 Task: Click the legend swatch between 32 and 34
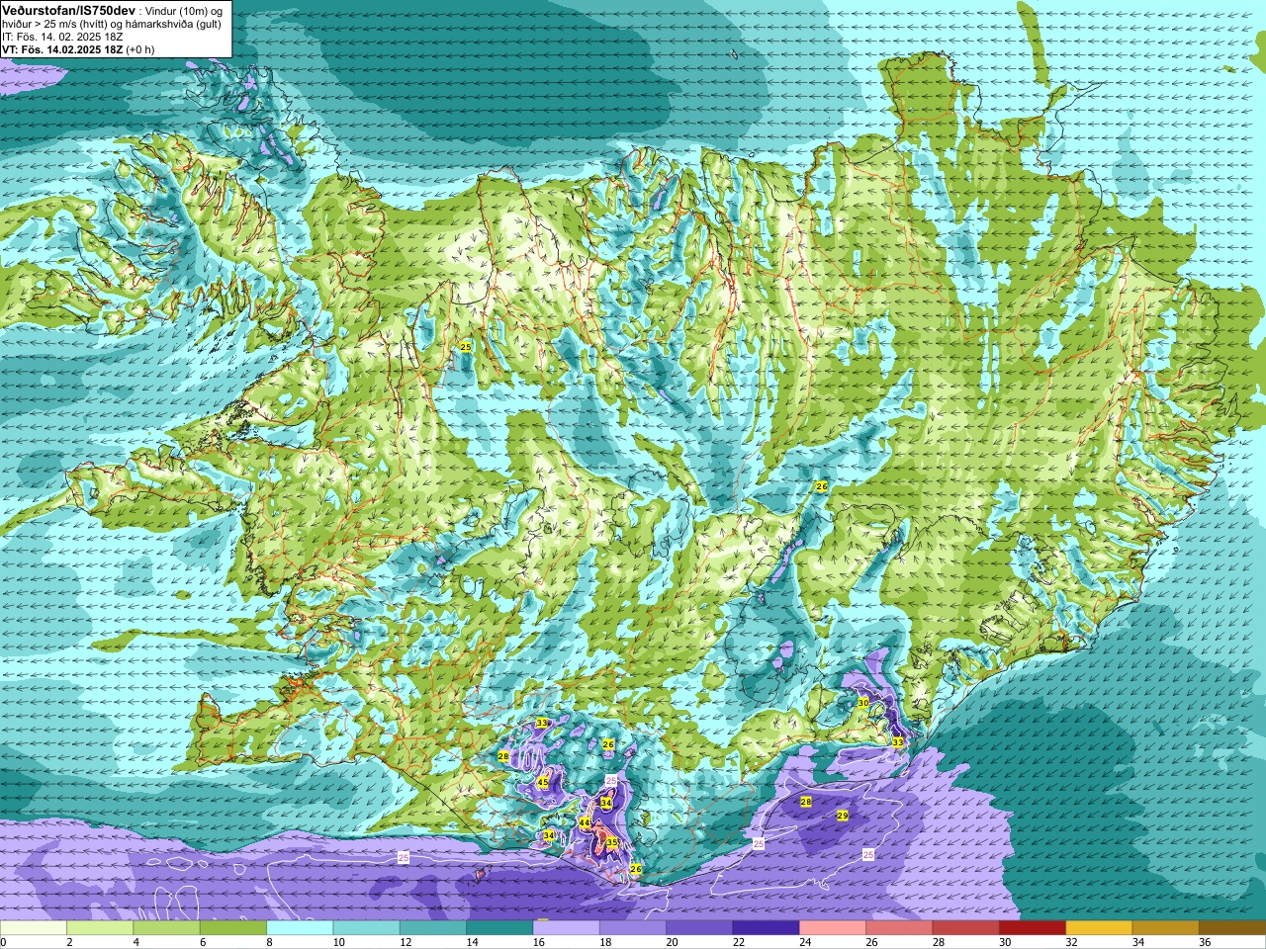[1099, 928]
